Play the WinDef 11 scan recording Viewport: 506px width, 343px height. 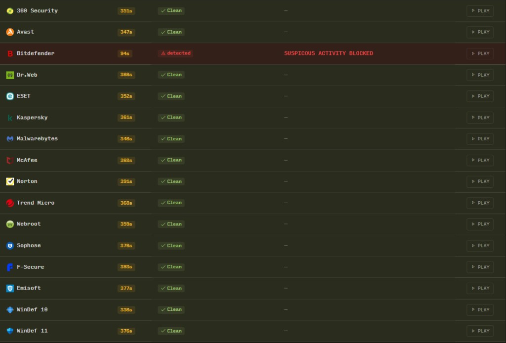click(480, 331)
